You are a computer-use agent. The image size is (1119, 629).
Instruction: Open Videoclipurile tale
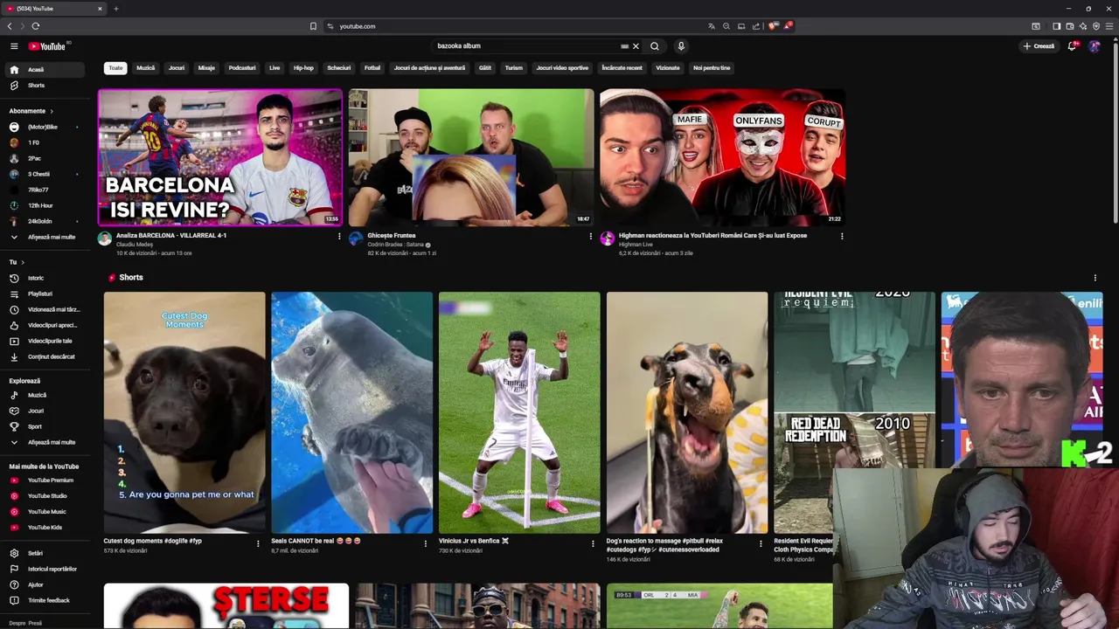pyautogui.click(x=45, y=341)
